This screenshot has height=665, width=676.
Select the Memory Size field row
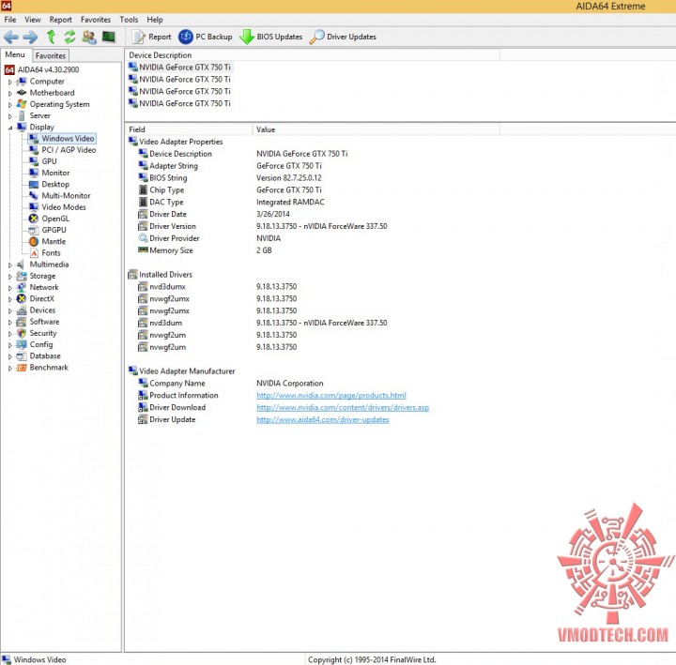(205, 250)
